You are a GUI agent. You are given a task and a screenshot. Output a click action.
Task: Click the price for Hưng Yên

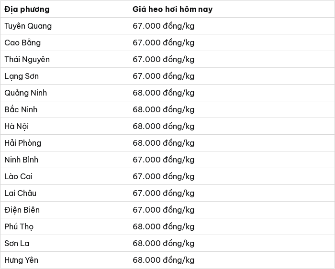click(x=164, y=260)
